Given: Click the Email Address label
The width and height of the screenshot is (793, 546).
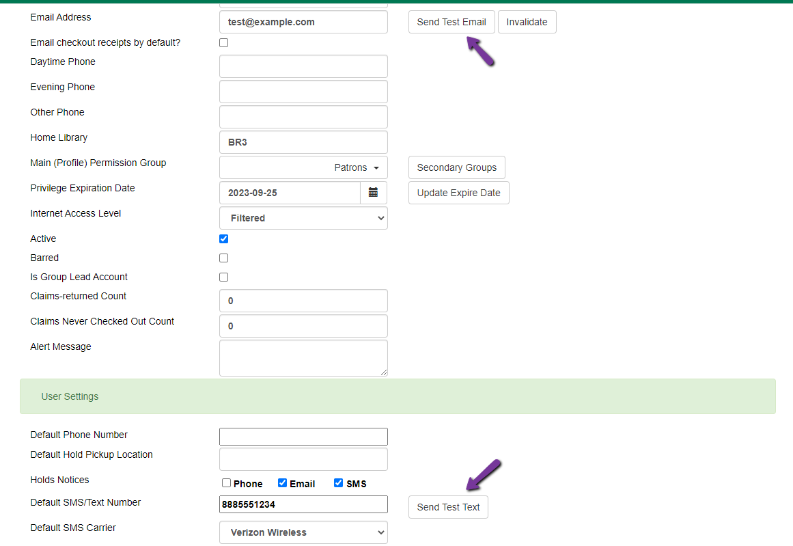Looking at the screenshot, I should point(61,17).
